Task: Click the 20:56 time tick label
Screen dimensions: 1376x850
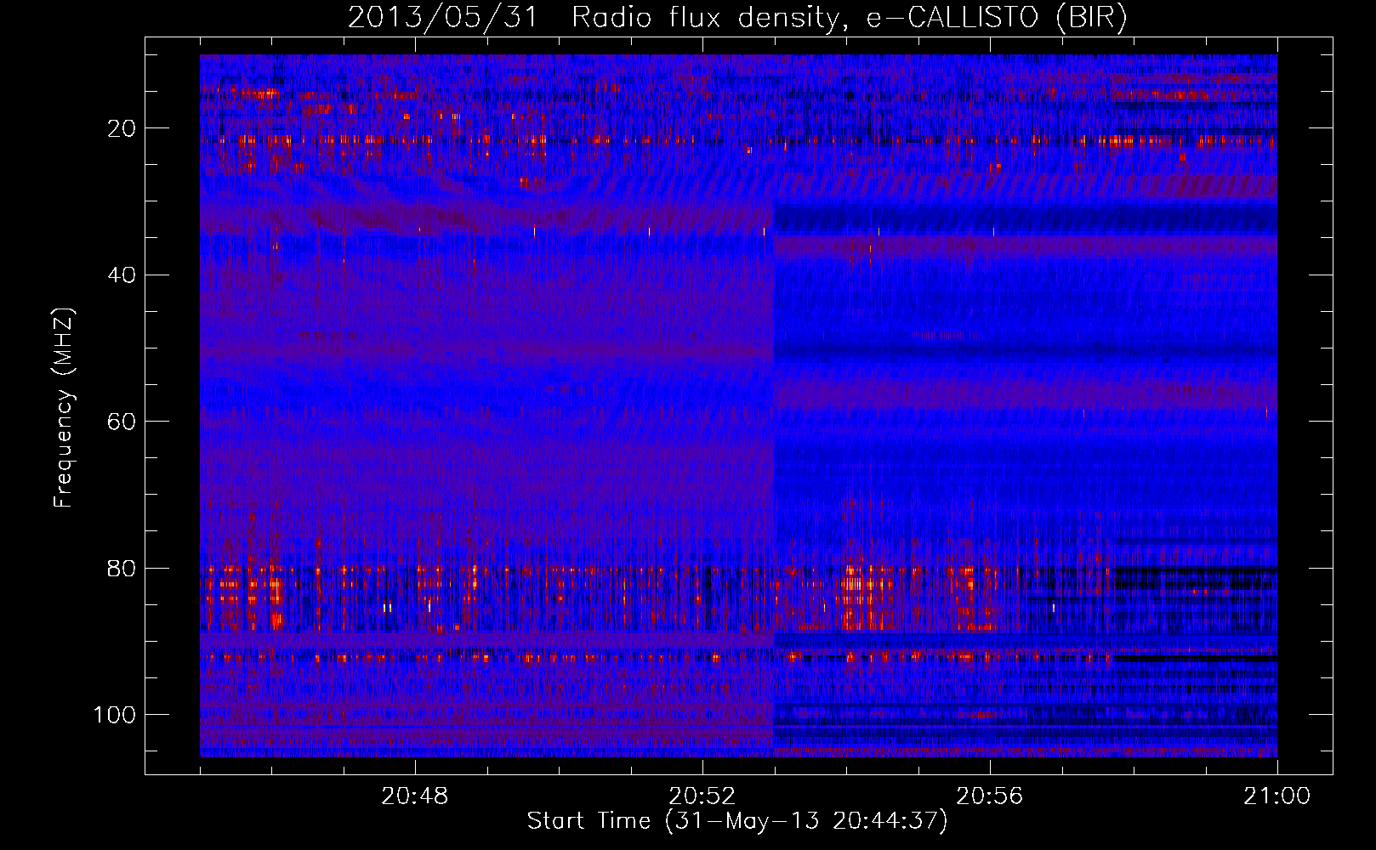Action: (x=990, y=796)
